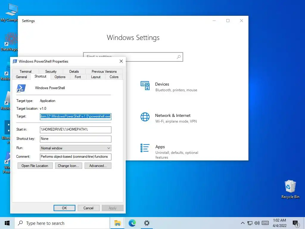
Task: Click the Start in field
Action: [75, 130]
